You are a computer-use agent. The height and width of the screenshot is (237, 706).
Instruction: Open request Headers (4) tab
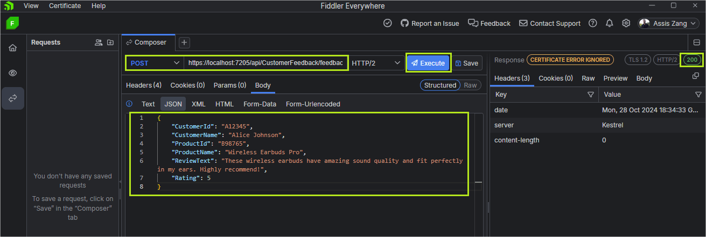(144, 85)
